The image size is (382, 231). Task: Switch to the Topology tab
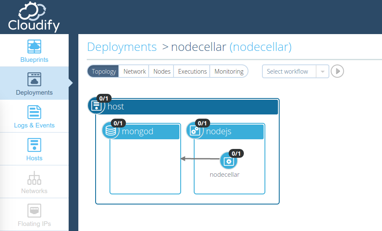pyautogui.click(x=103, y=72)
